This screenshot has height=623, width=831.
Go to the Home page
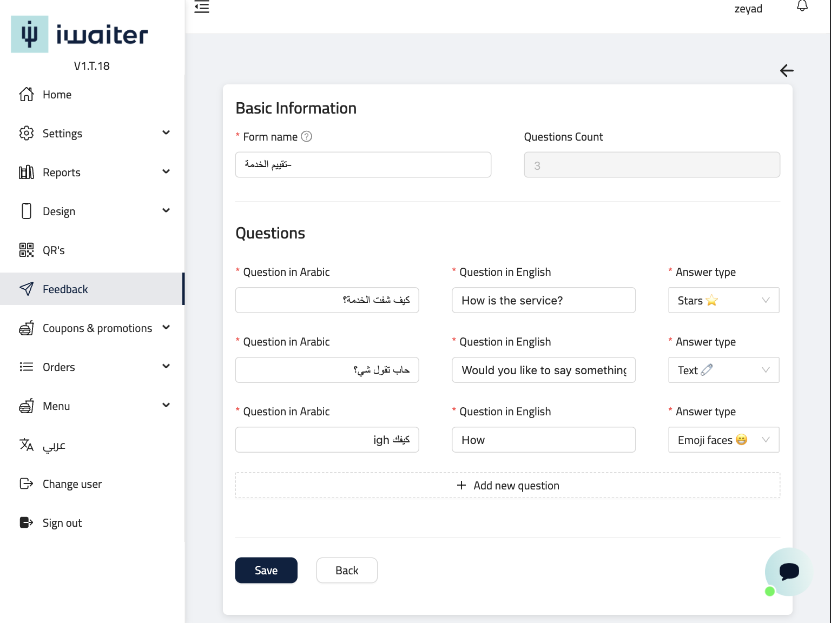[57, 95]
